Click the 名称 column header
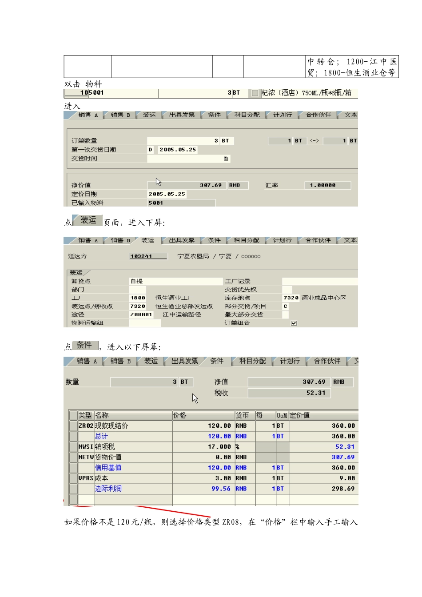The width and height of the screenshot is (422, 597). pyautogui.click(x=133, y=415)
